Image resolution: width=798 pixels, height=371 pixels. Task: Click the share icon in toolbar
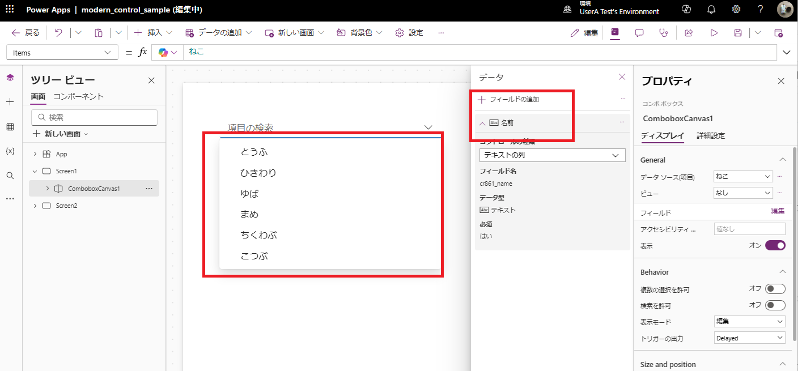pyautogui.click(x=689, y=33)
